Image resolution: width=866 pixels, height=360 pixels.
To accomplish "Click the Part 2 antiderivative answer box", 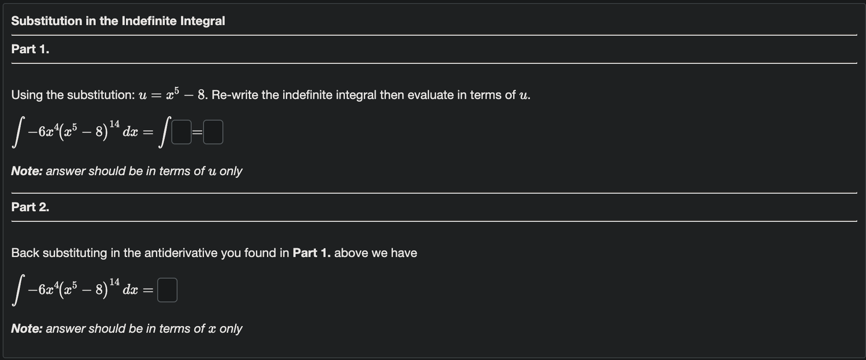I will click(167, 290).
